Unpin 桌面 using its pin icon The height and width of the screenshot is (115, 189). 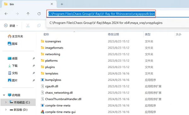(34, 58)
